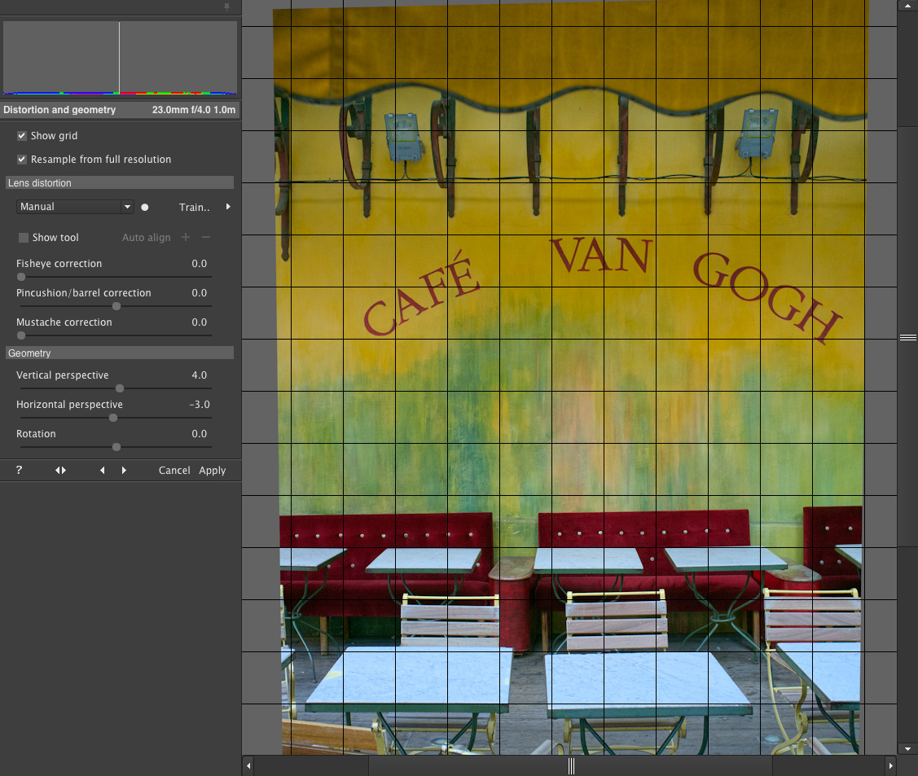The image size is (918, 776).
Task: Click the Fisheye correction label
Action: [59, 263]
